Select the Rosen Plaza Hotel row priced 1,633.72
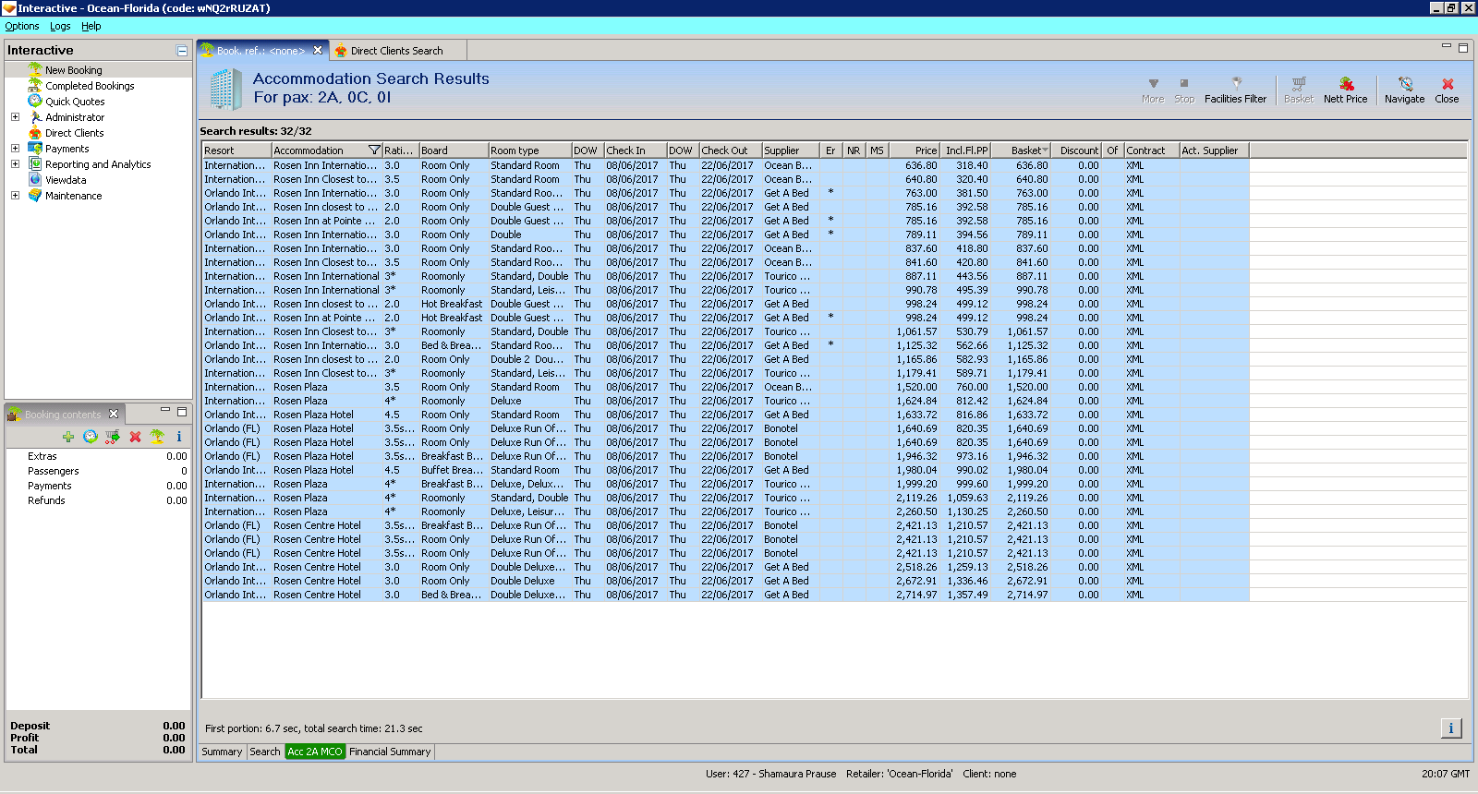Screen dimensions: 1478x794 (725, 415)
